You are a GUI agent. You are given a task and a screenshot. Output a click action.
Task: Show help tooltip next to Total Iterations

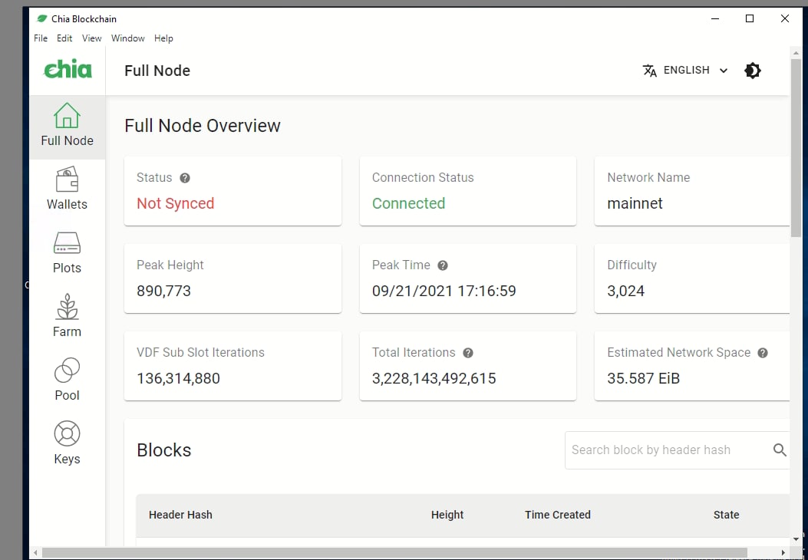(x=468, y=353)
